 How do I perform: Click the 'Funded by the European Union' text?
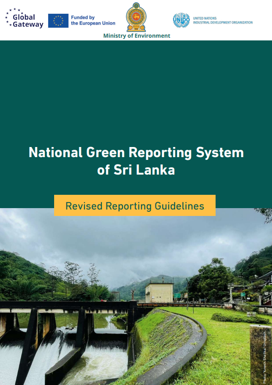(x=93, y=20)
